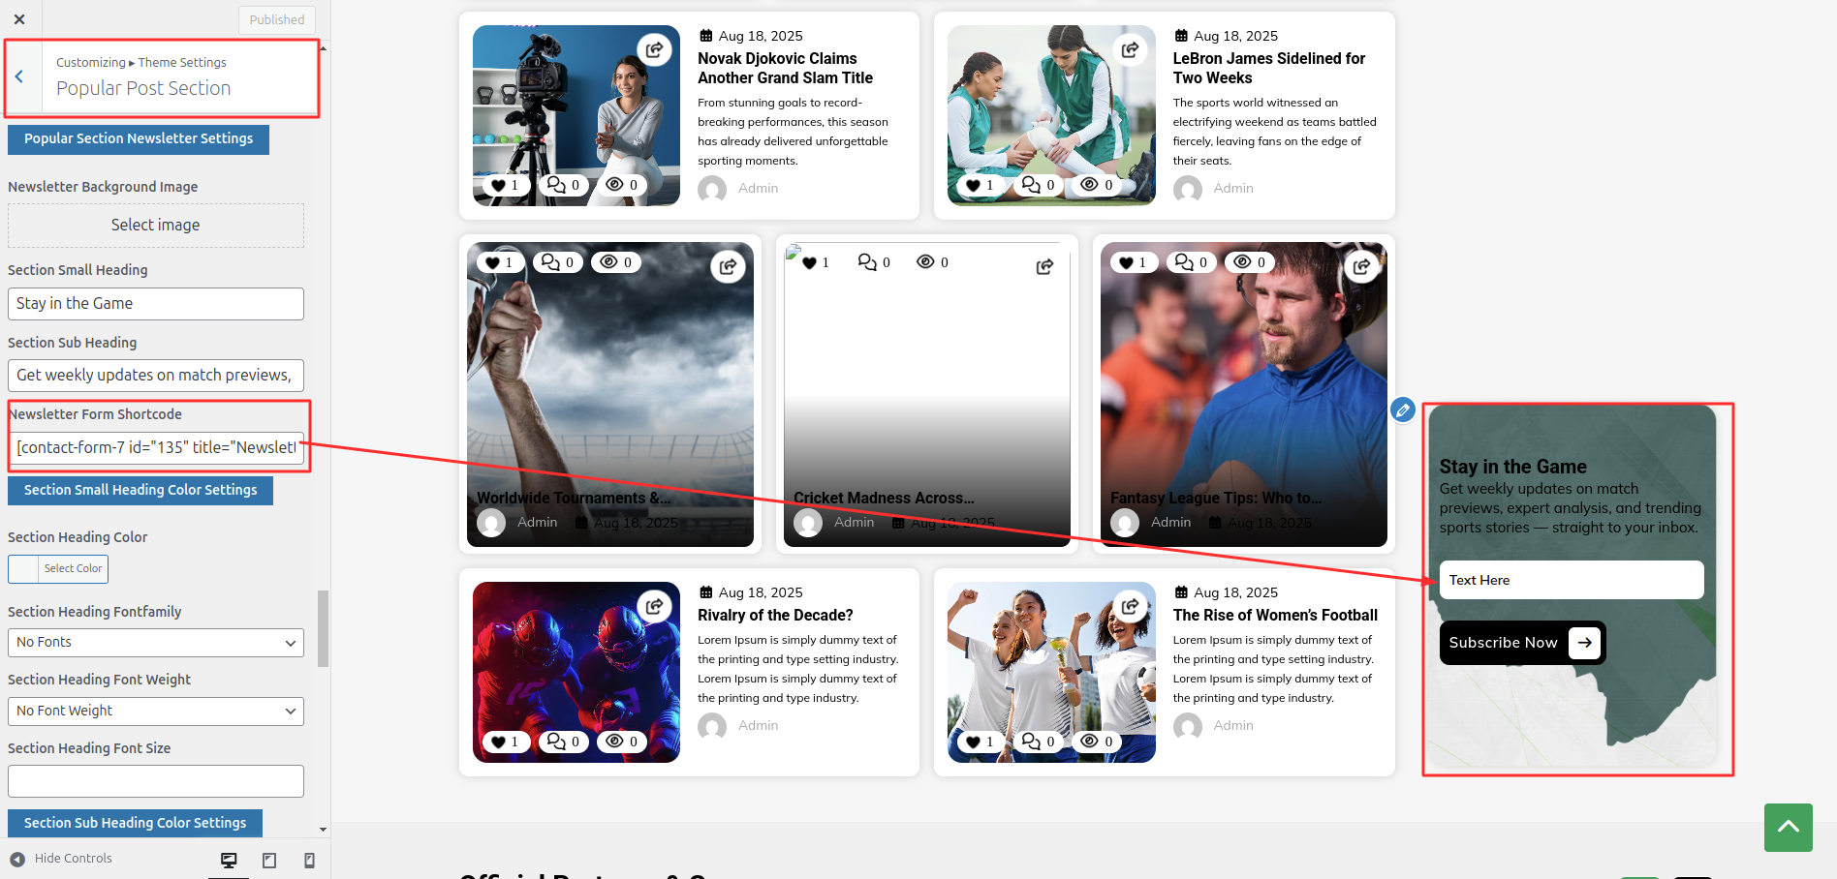Go back using the left chevron arrow
This screenshot has height=879, width=1837.
[19, 76]
